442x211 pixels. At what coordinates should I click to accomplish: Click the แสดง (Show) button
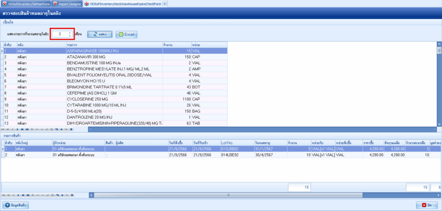(99, 34)
